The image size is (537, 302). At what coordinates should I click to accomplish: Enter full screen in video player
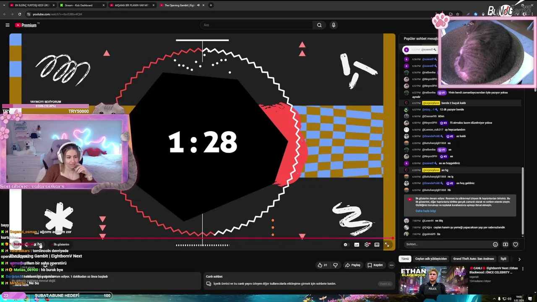(x=387, y=245)
